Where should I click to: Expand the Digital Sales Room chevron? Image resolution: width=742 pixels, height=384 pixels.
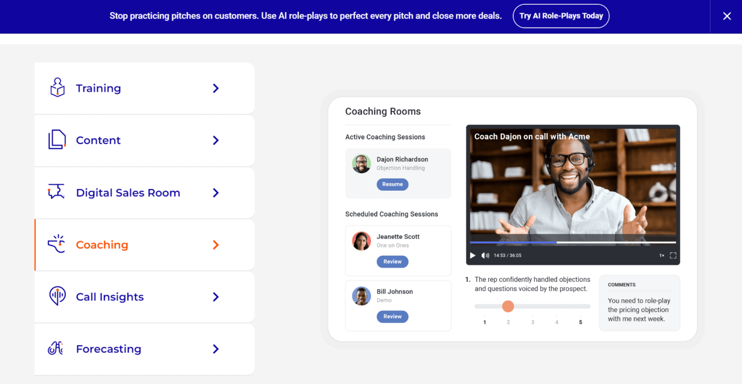(216, 193)
